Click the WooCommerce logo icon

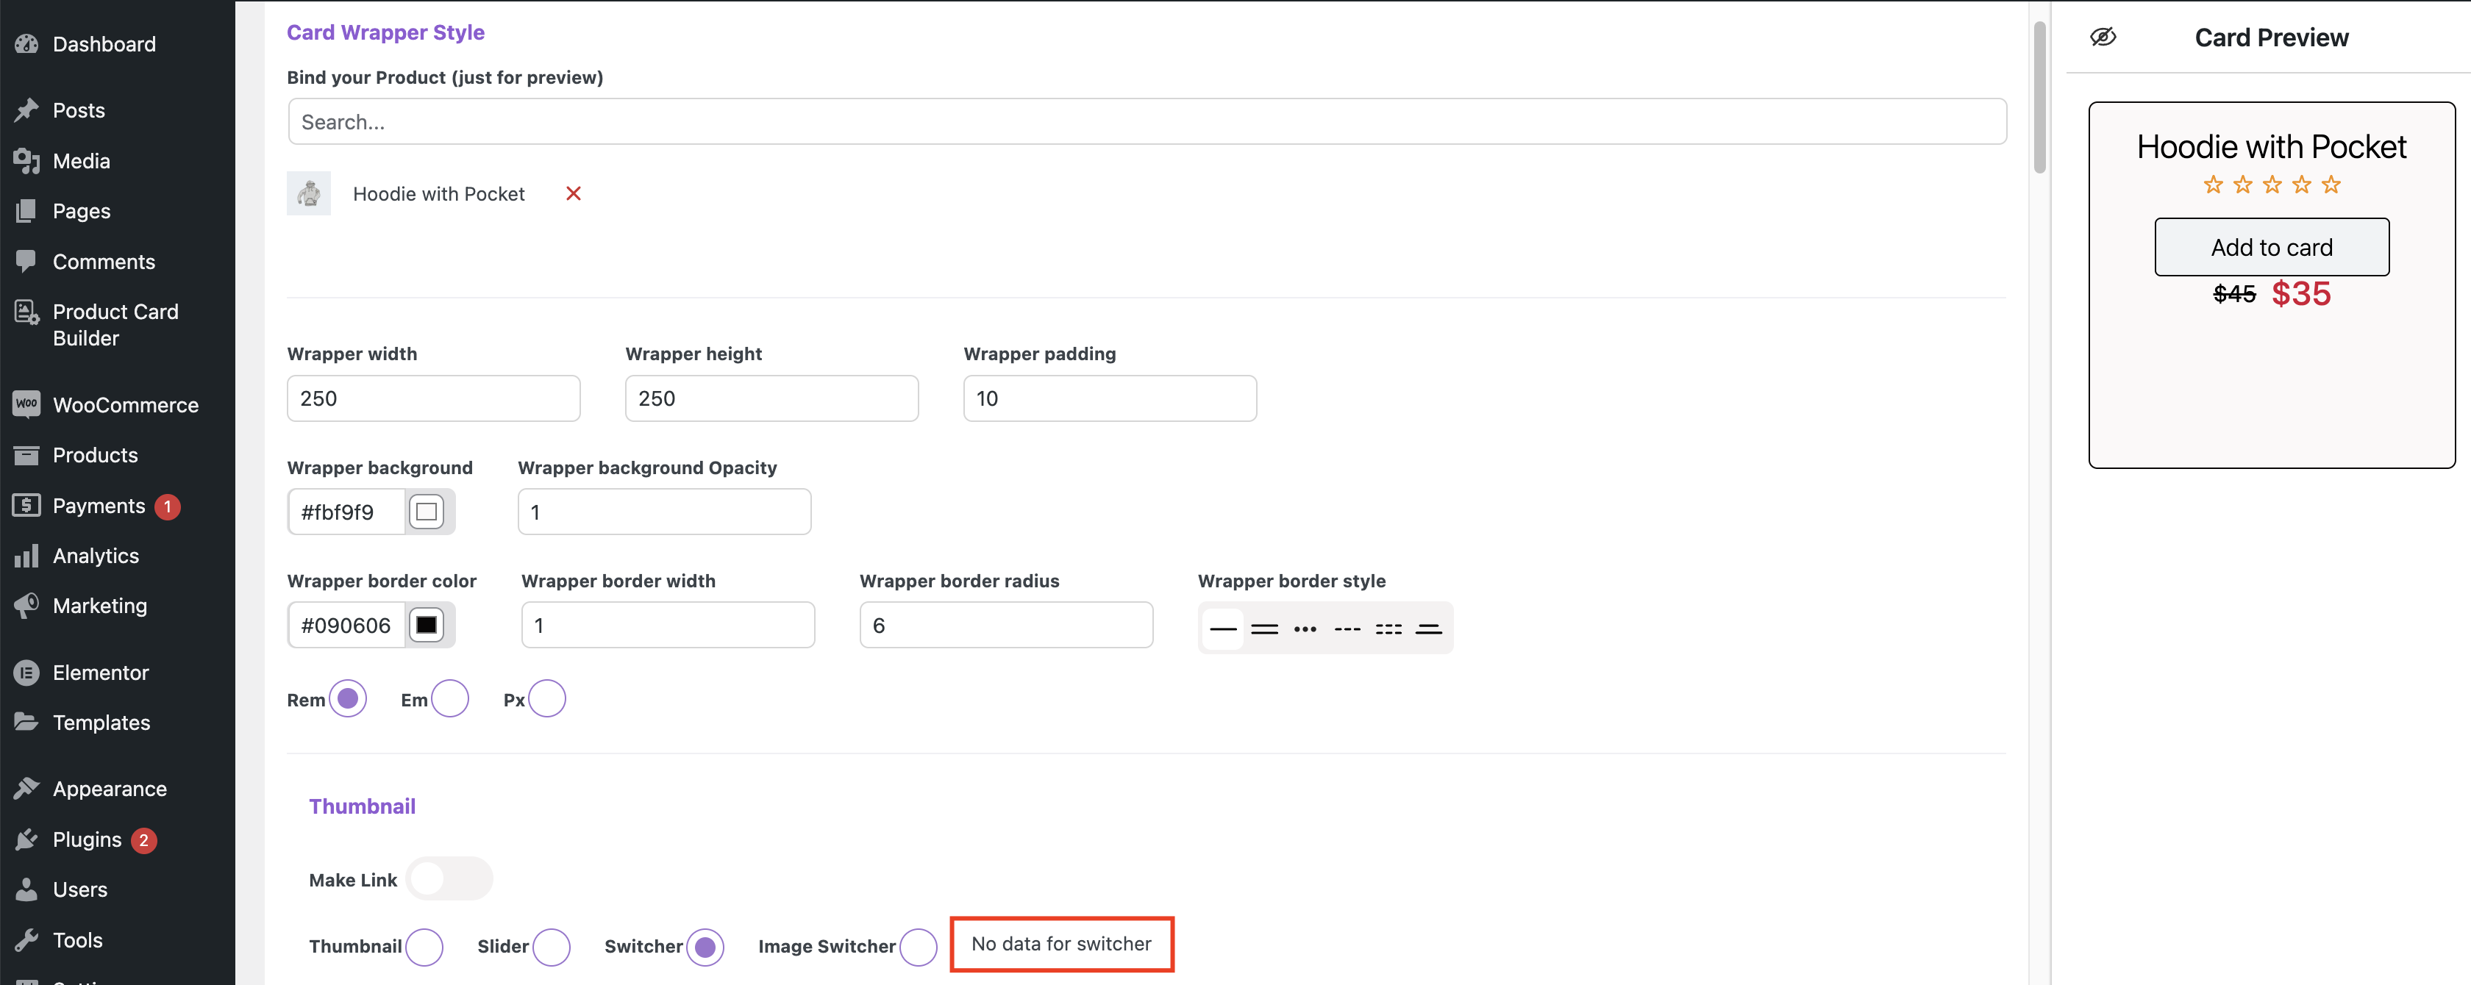click(x=27, y=404)
